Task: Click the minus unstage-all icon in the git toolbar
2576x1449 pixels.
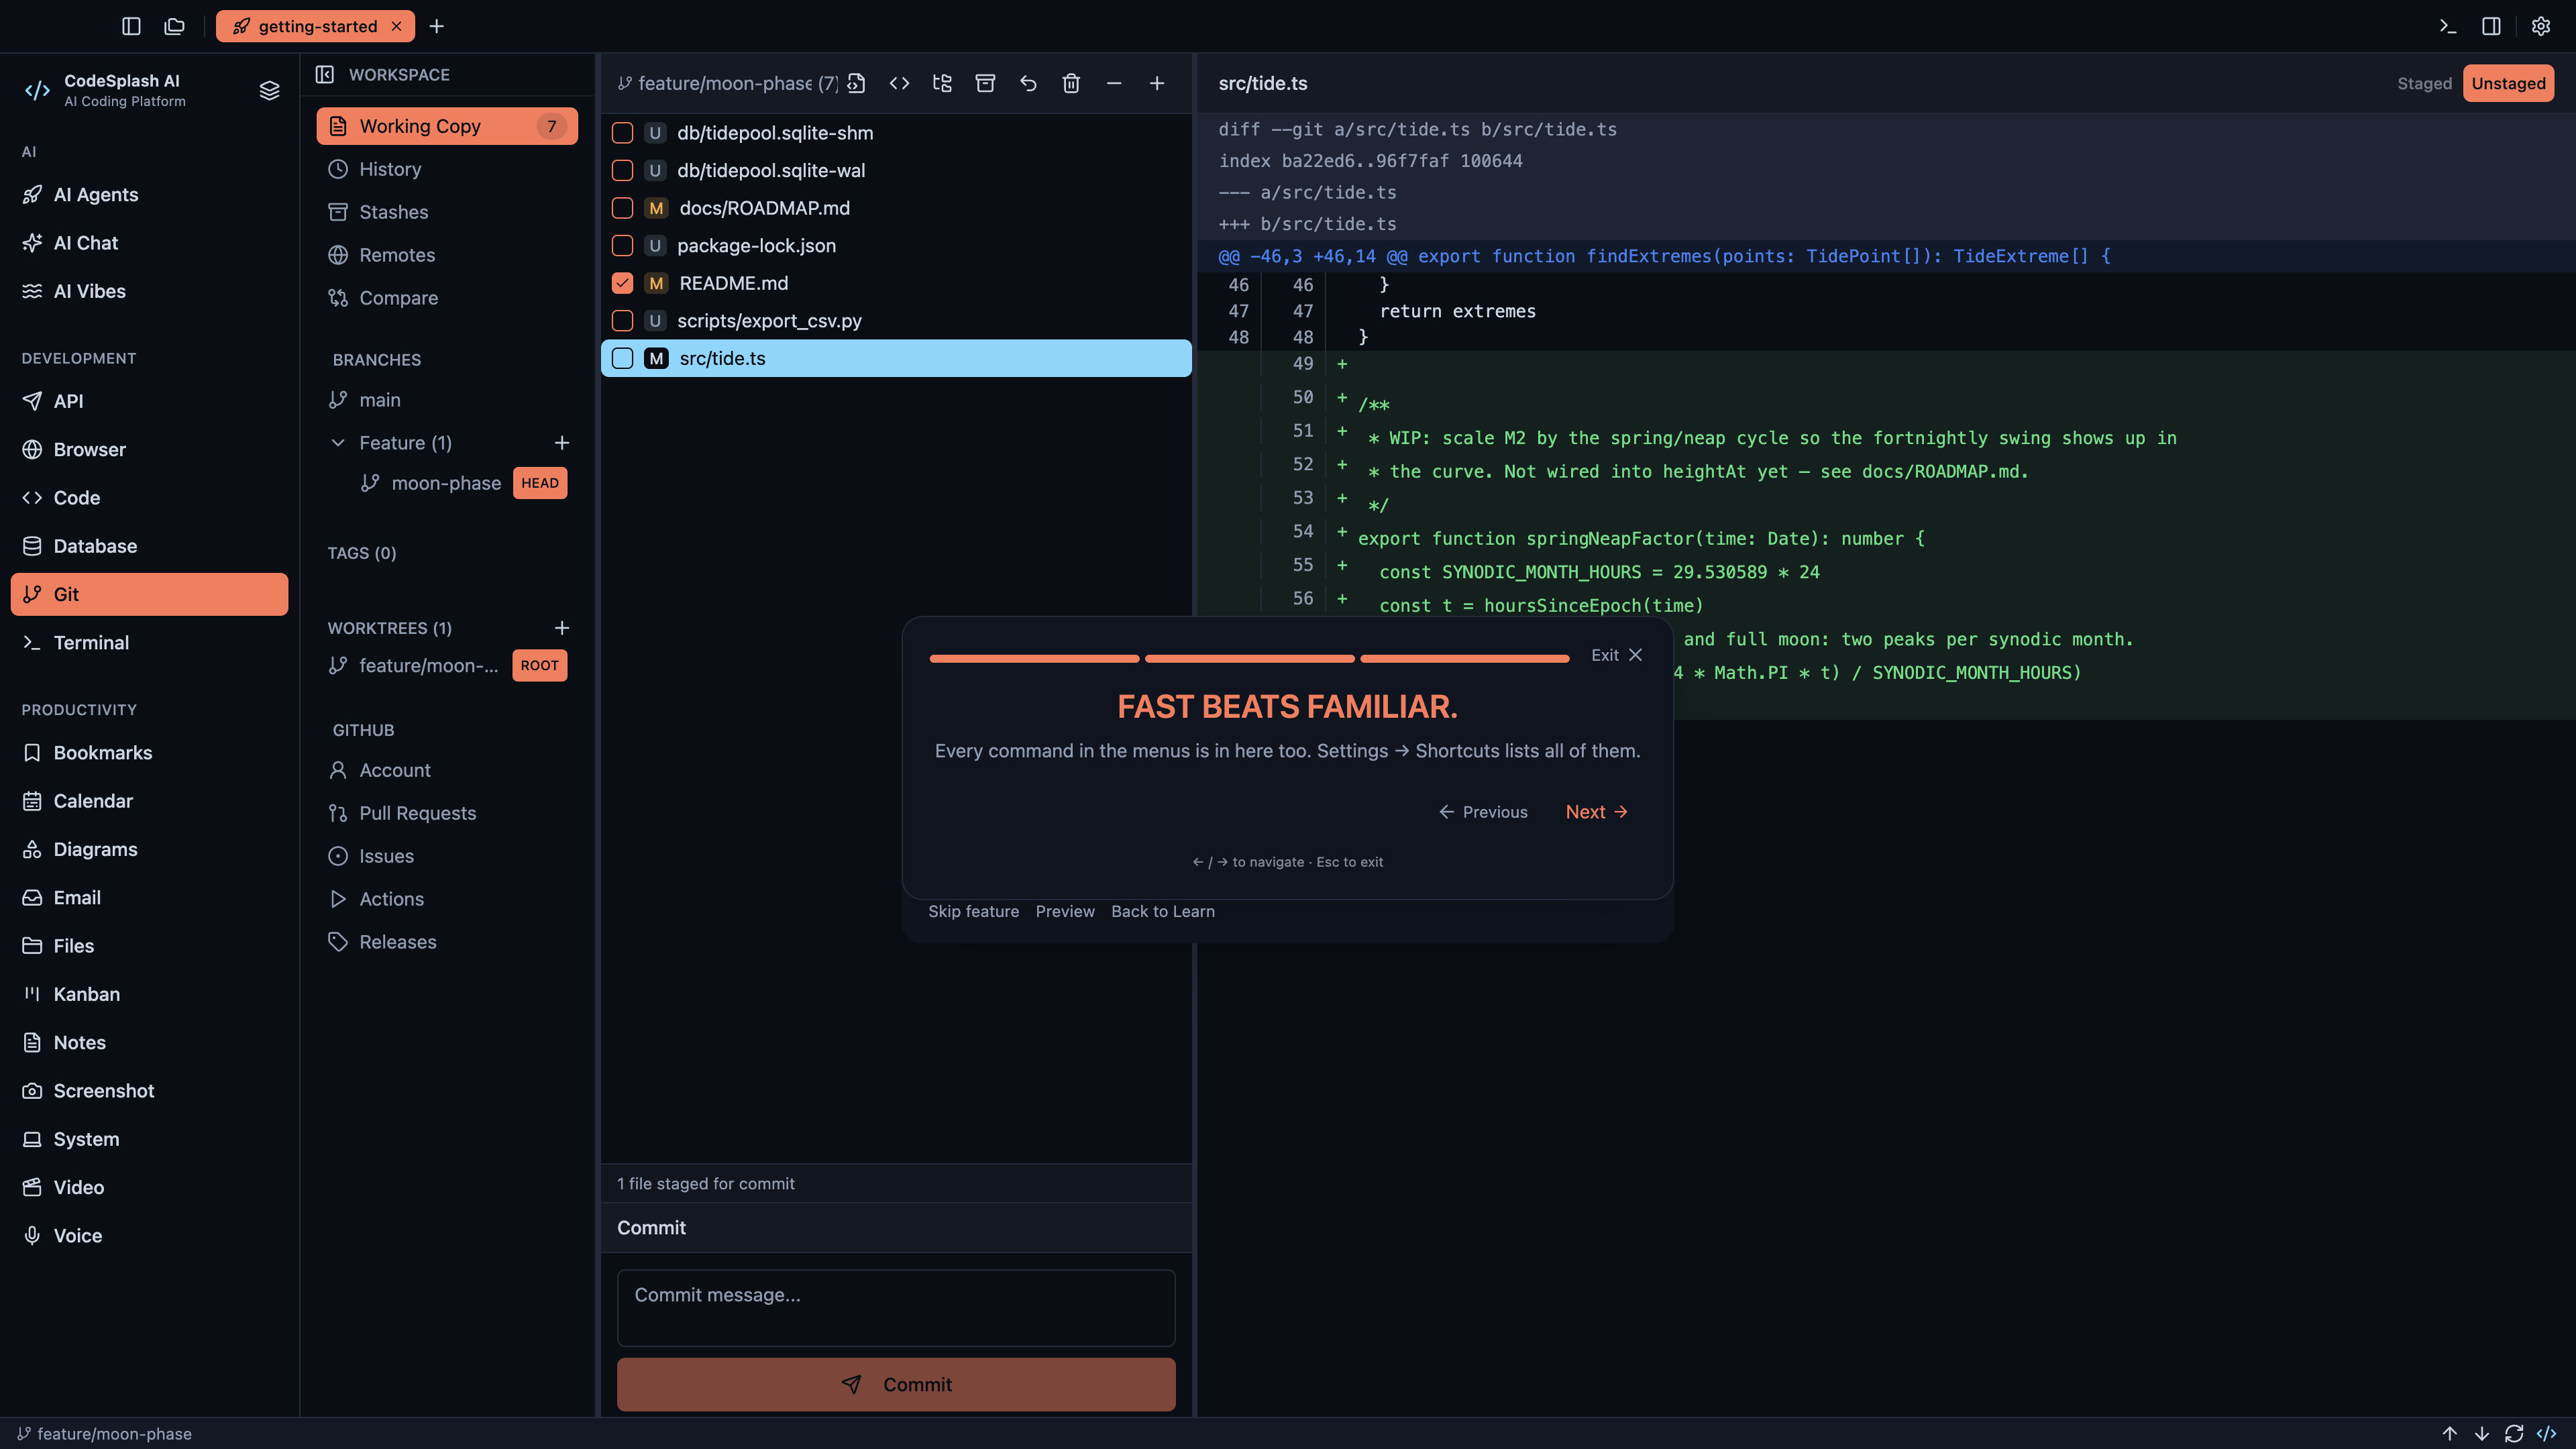Action: pyautogui.click(x=1114, y=83)
